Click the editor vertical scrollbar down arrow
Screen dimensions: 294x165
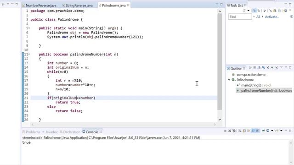tap(220, 120)
